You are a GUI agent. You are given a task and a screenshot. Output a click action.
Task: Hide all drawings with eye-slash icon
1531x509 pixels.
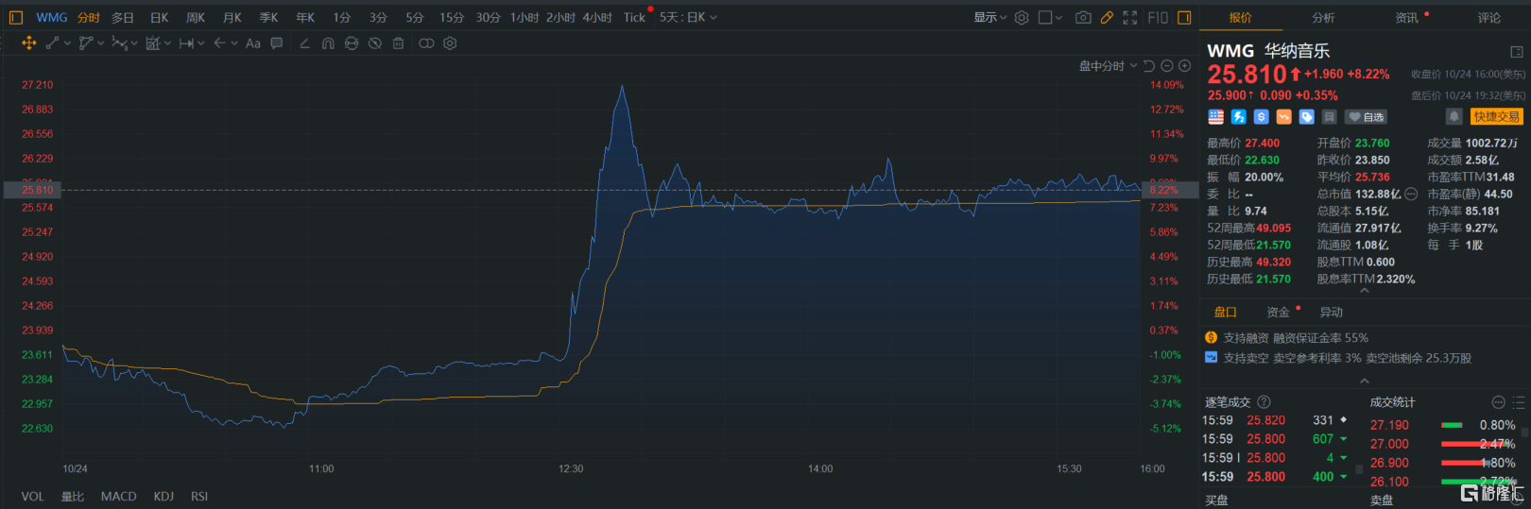click(375, 43)
